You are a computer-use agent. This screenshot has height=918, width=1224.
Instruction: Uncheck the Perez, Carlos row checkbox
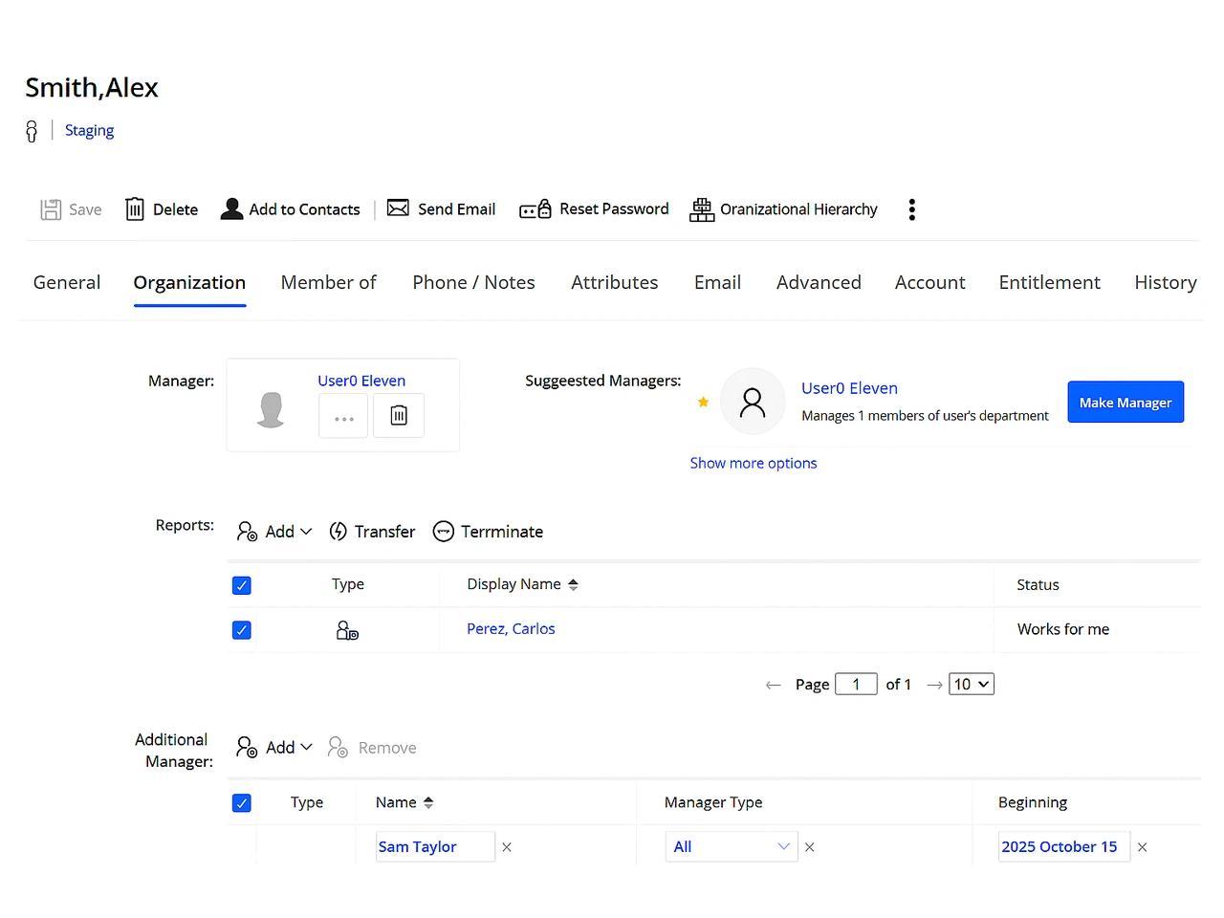pos(242,630)
